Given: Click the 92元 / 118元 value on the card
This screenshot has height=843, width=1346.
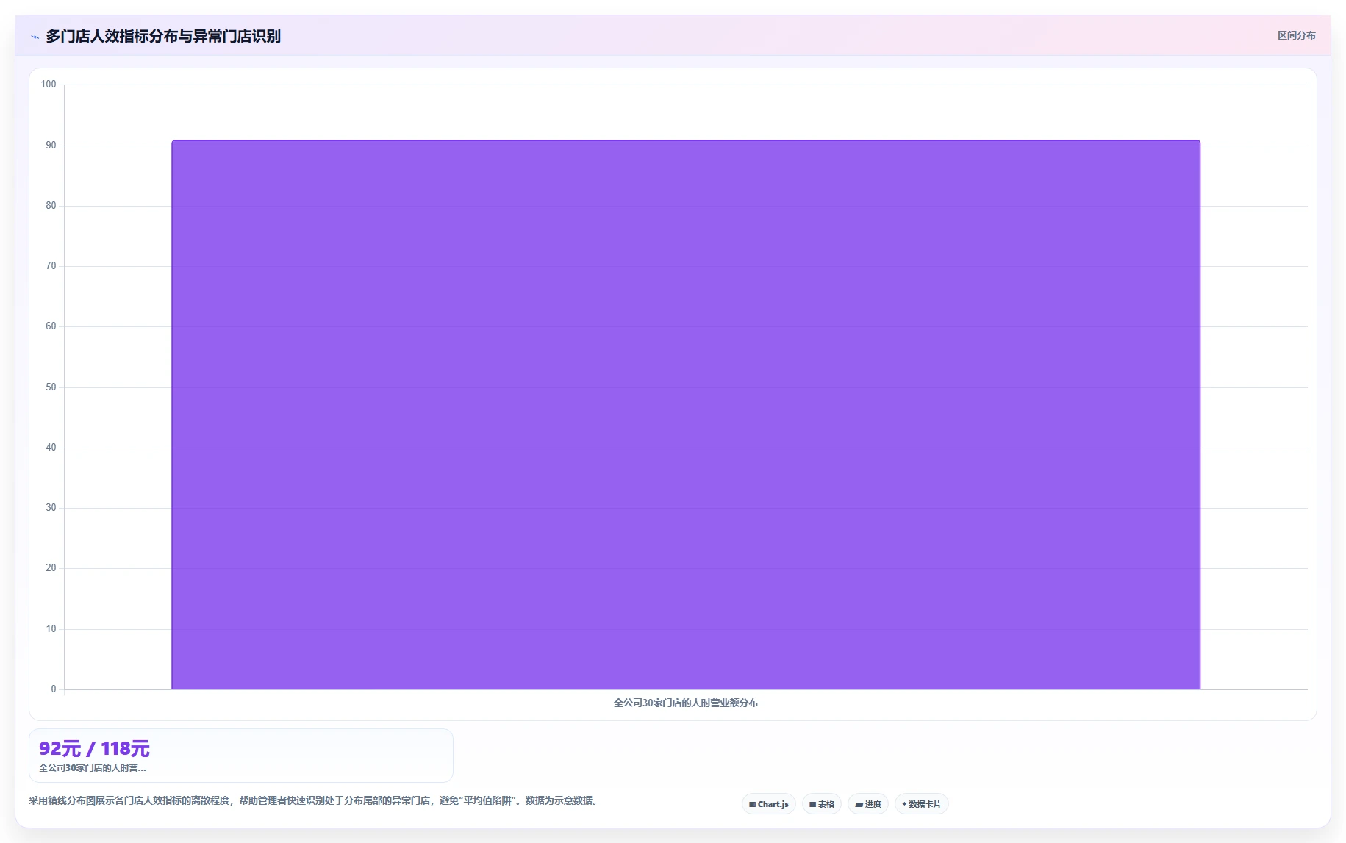Looking at the screenshot, I should (94, 749).
